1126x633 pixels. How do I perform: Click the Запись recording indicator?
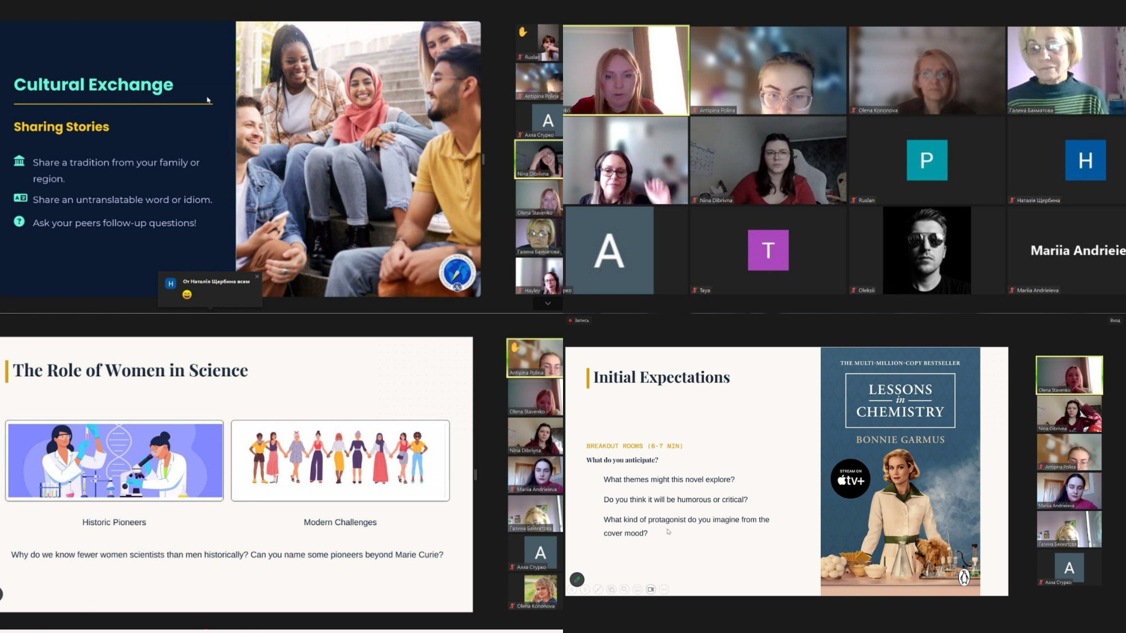coord(578,321)
